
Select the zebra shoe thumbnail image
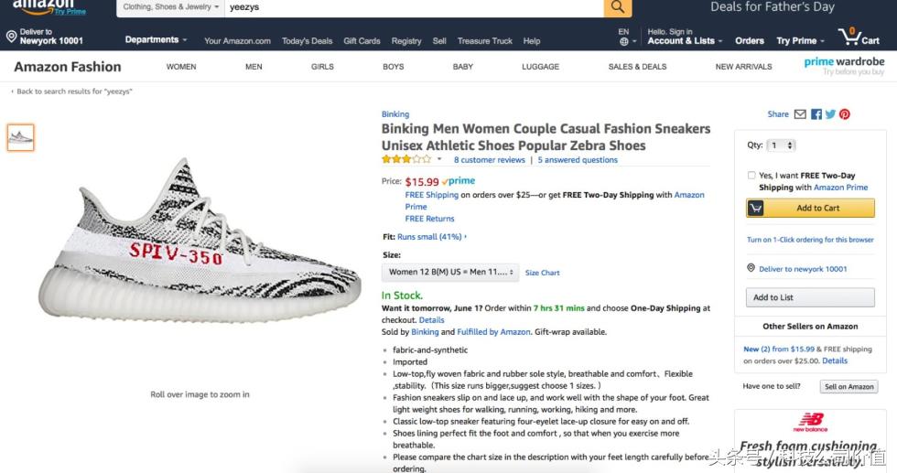(20, 137)
